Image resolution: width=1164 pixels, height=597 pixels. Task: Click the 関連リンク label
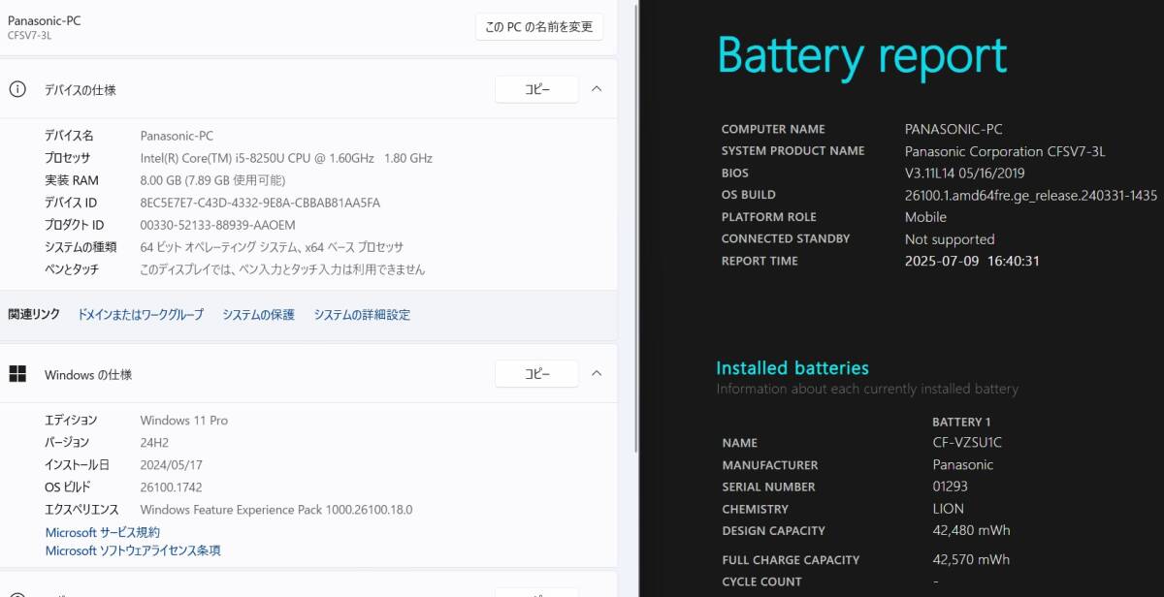(x=34, y=315)
